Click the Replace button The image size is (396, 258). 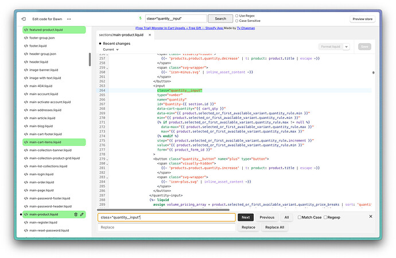[x=249, y=228]
